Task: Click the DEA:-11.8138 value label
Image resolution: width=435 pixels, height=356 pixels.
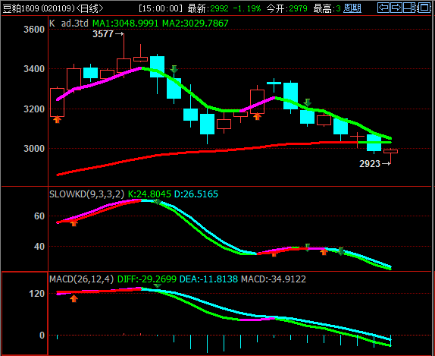Action: (x=208, y=279)
